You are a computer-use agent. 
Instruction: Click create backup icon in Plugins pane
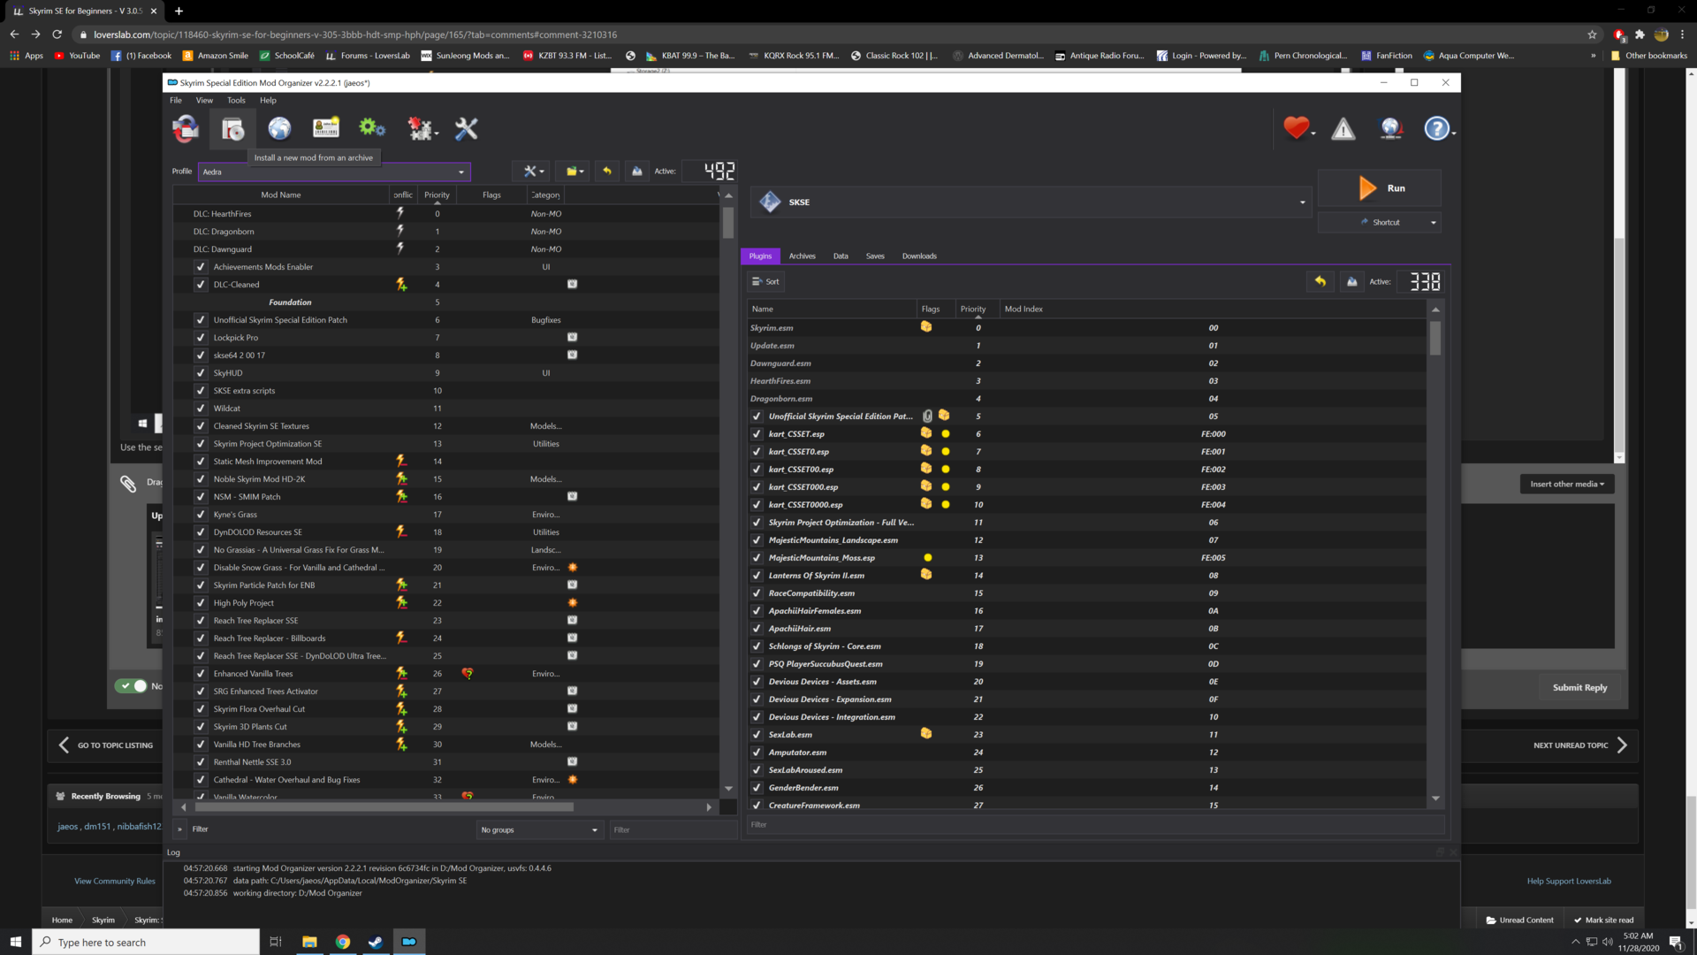coord(1351,282)
